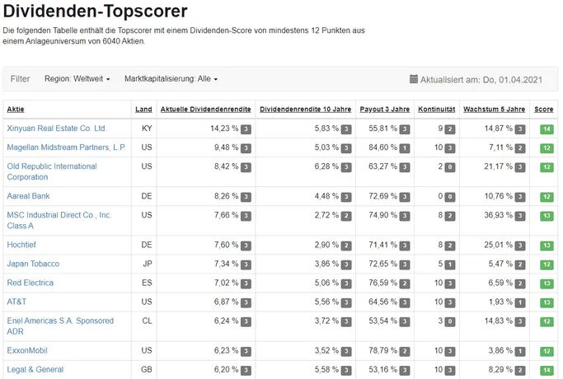Click green score badge for Aareal Bank
The width and height of the screenshot is (563, 379).
point(547,197)
